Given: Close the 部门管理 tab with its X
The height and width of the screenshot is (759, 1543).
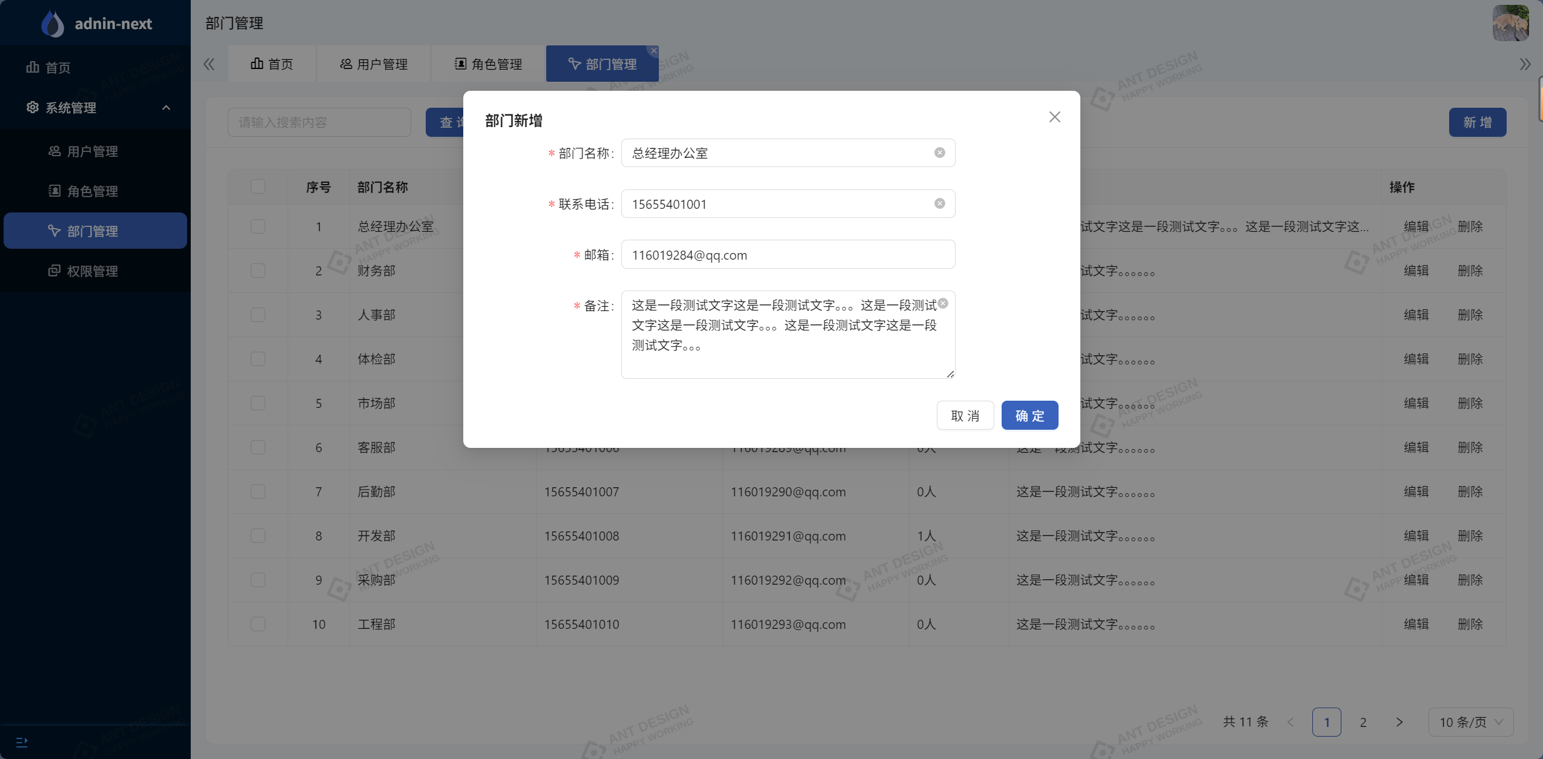Looking at the screenshot, I should [653, 51].
